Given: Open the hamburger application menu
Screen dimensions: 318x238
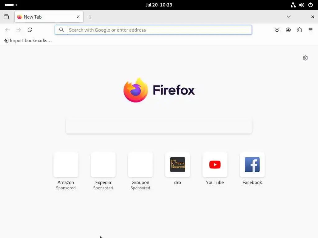Looking at the screenshot, I should [x=311, y=30].
